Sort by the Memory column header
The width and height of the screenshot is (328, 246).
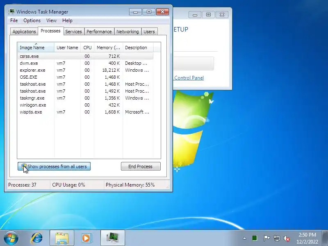click(x=108, y=48)
